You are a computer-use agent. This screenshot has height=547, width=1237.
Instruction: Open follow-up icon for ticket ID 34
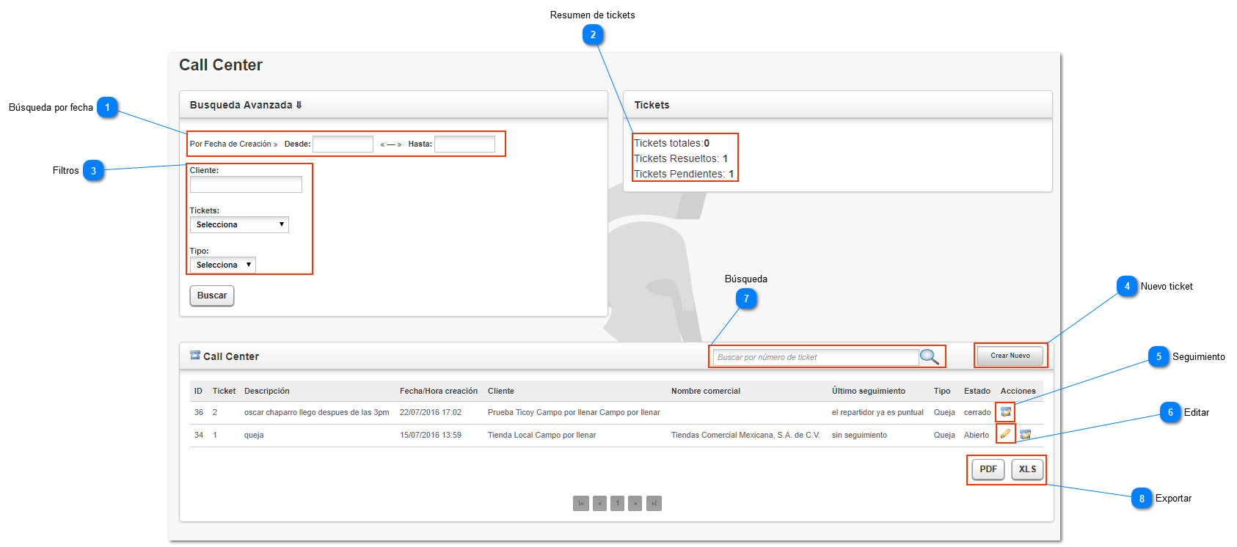coord(1026,435)
